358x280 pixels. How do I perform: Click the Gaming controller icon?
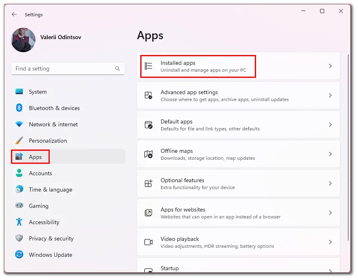[19, 205]
